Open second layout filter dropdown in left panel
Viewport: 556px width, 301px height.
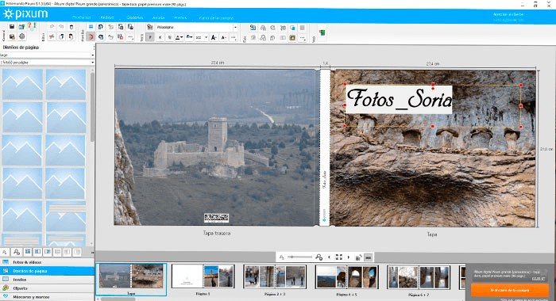click(x=47, y=63)
